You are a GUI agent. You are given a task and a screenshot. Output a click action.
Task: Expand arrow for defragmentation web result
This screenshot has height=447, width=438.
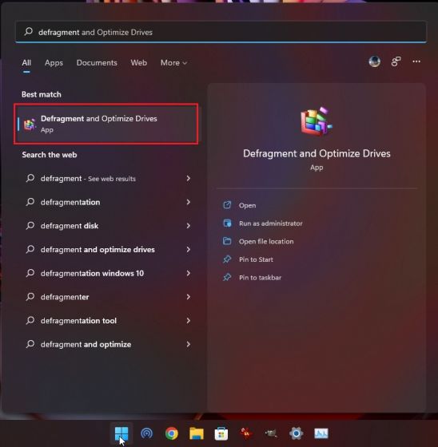point(188,202)
